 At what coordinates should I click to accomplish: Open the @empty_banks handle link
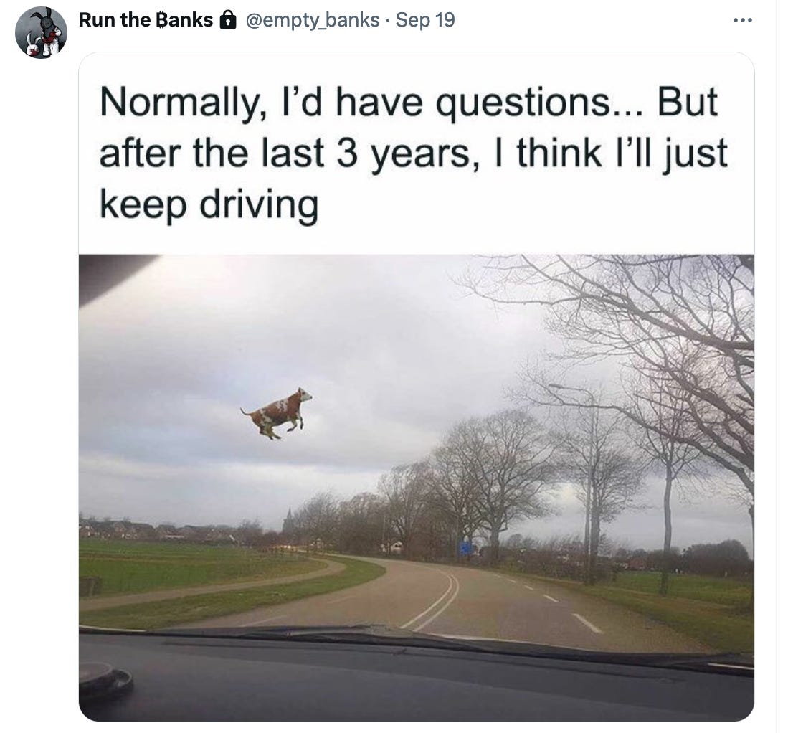pos(312,20)
